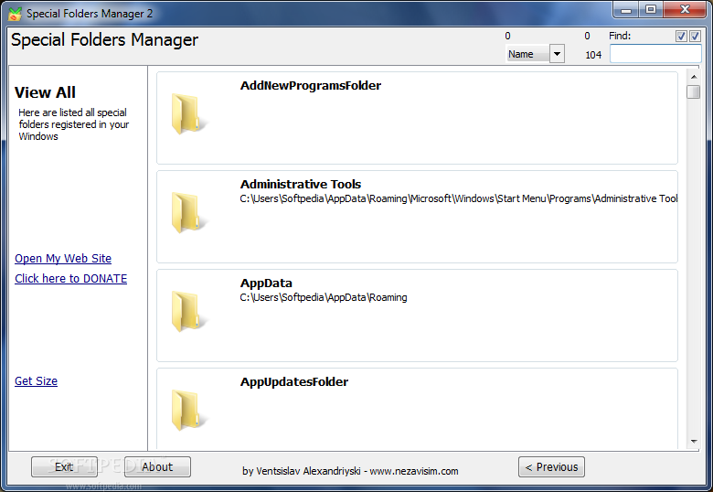This screenshot has height=492, width=713.
Task: Open My Web Site link
Action: (63, 258)
